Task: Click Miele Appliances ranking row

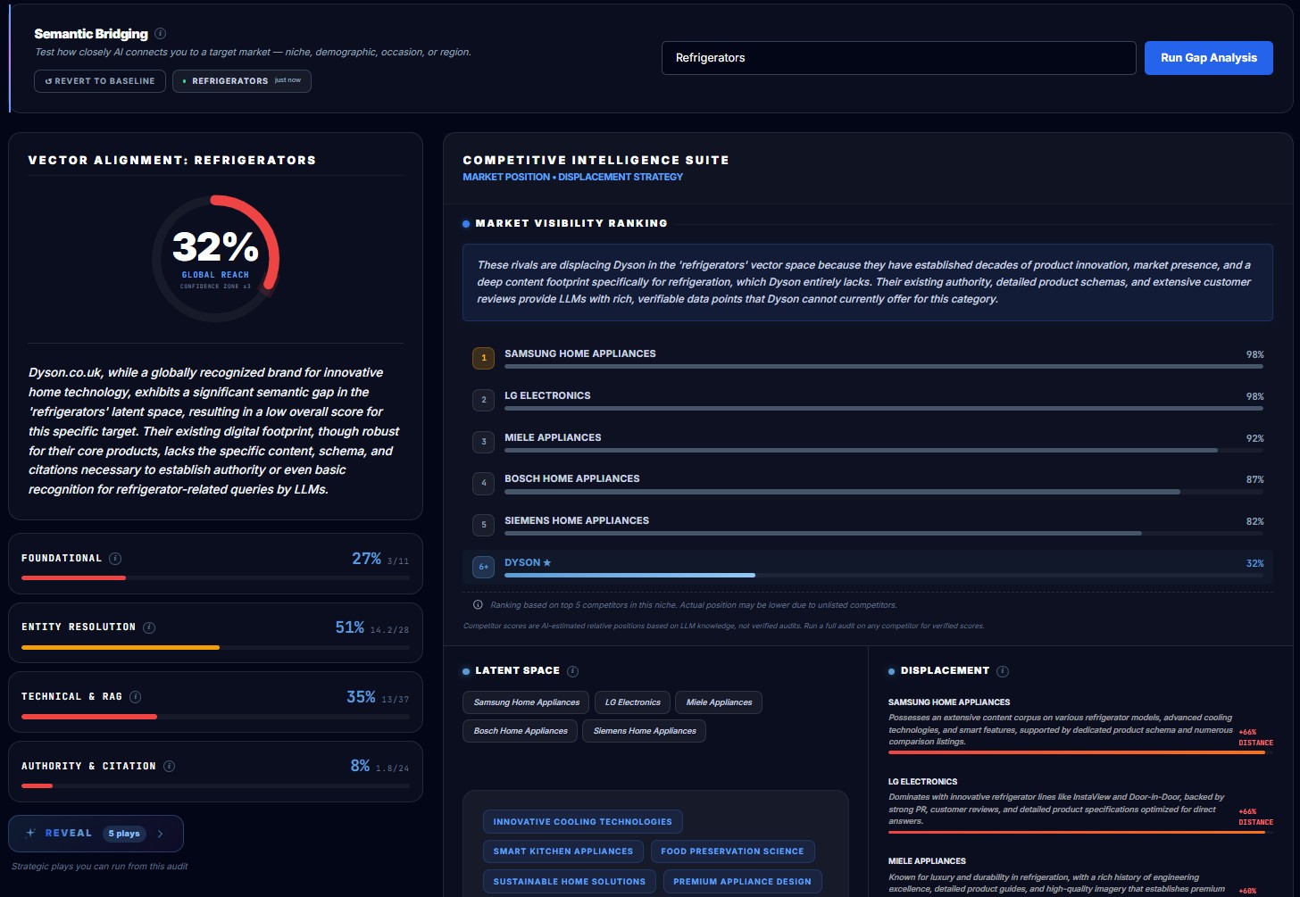Action: 868,441
